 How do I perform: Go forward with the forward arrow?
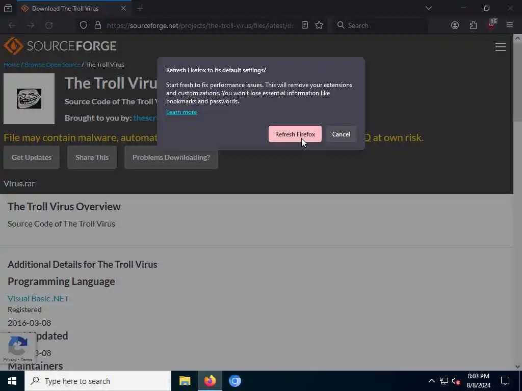[31, 25]
